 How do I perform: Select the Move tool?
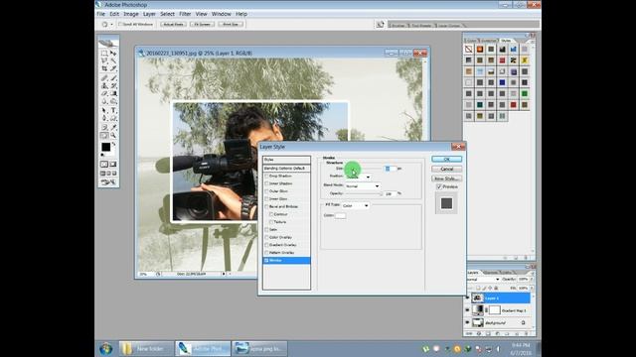point(113,53)
